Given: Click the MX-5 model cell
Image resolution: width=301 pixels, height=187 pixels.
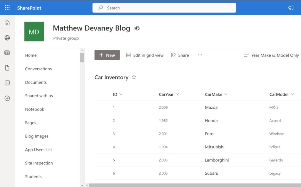Looking at the screenshot, I should [x=274, y=107].
